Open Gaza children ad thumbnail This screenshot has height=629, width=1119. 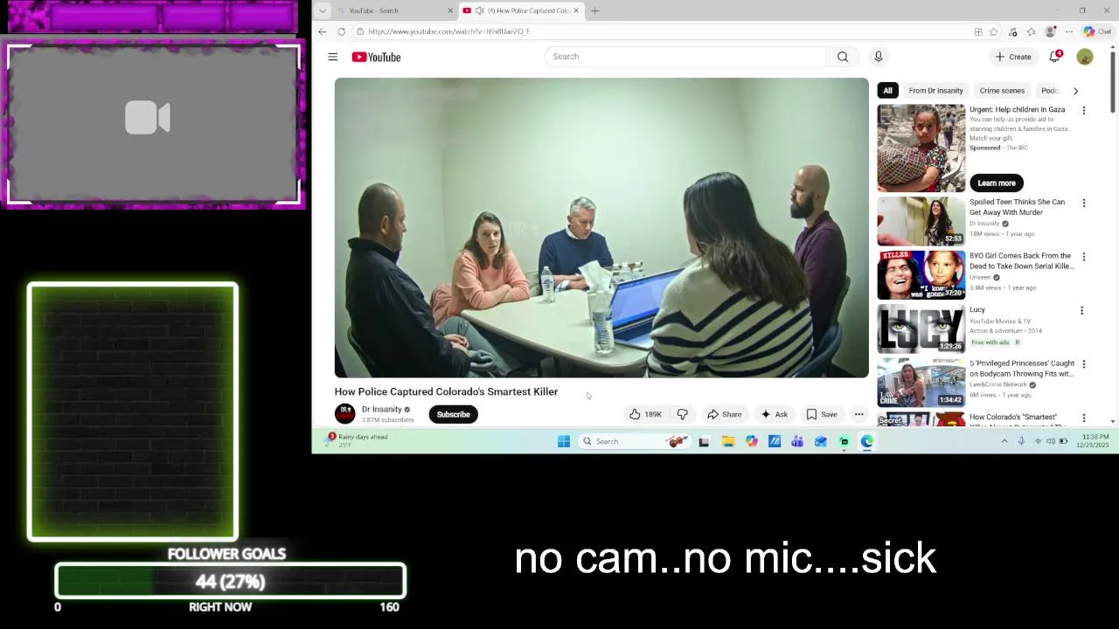(921, 149)
